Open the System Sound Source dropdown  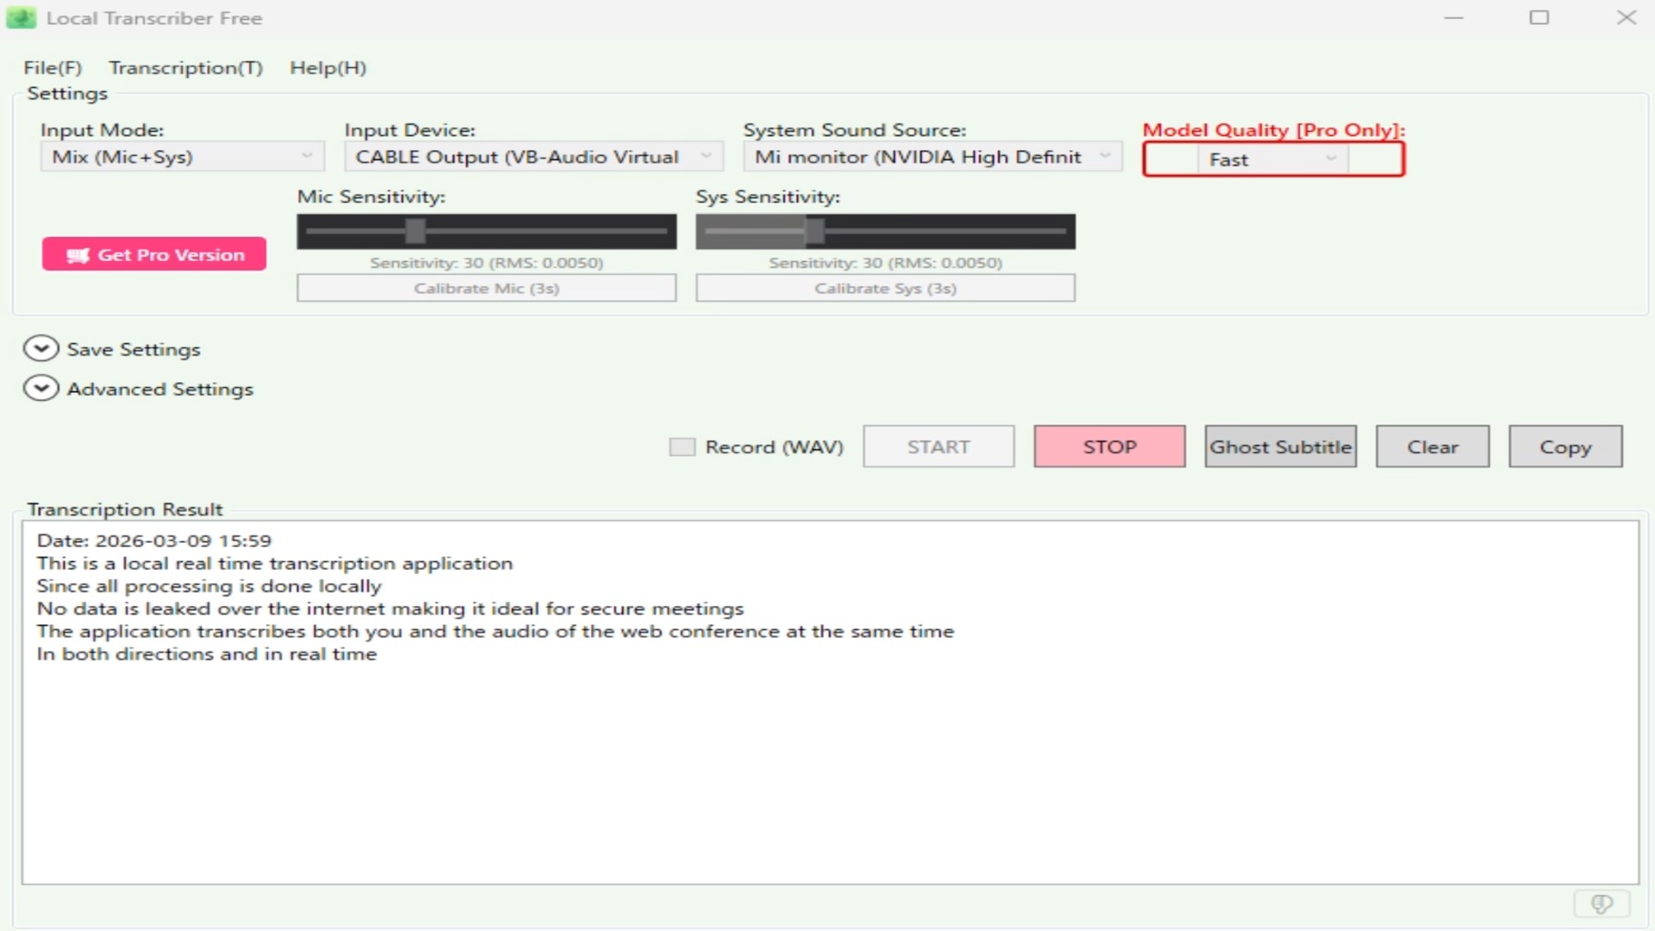point(932,157)
